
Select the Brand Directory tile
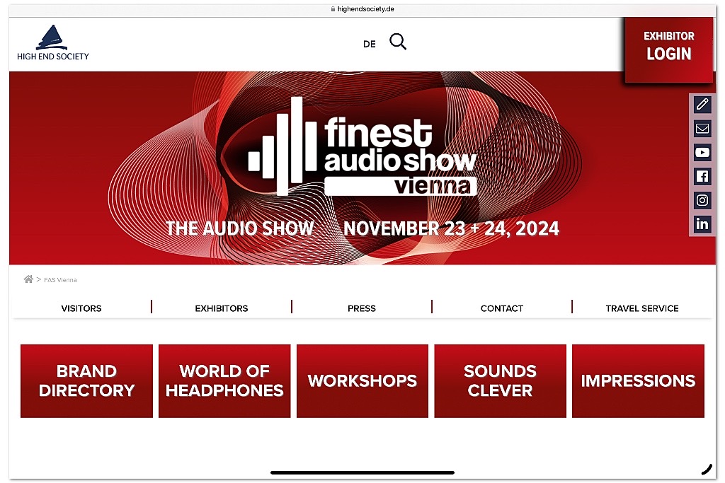click(86, 381)
